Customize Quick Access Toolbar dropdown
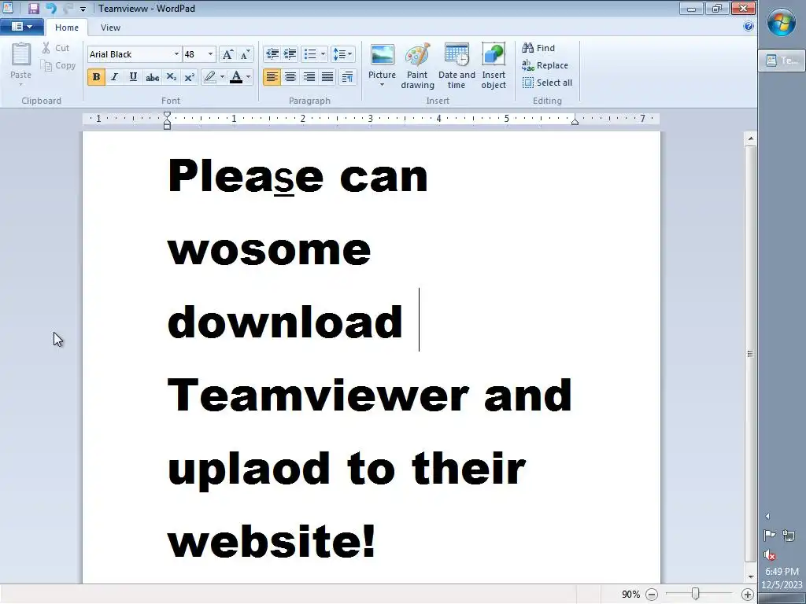This screenshot has width=806, height=604. (x=83, y=9)
